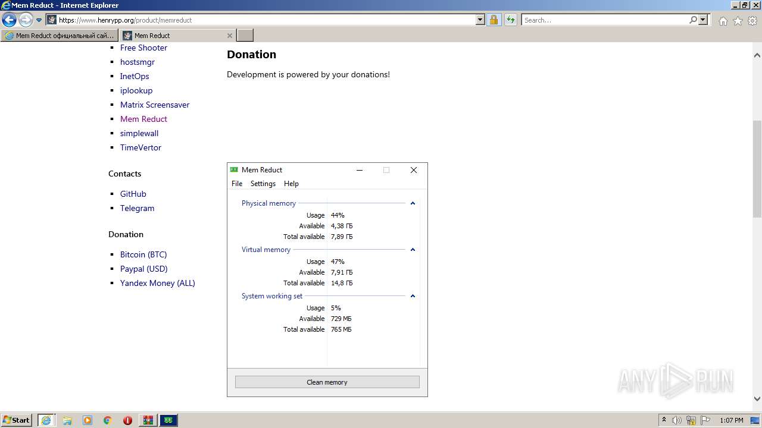Open Favorites with the star icon

[738, 21]
